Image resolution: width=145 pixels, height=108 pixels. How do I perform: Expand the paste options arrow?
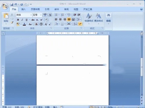click(6, 24)
